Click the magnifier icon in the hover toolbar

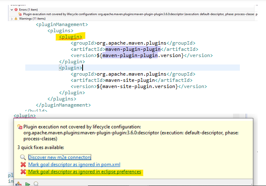pos(36,184)
